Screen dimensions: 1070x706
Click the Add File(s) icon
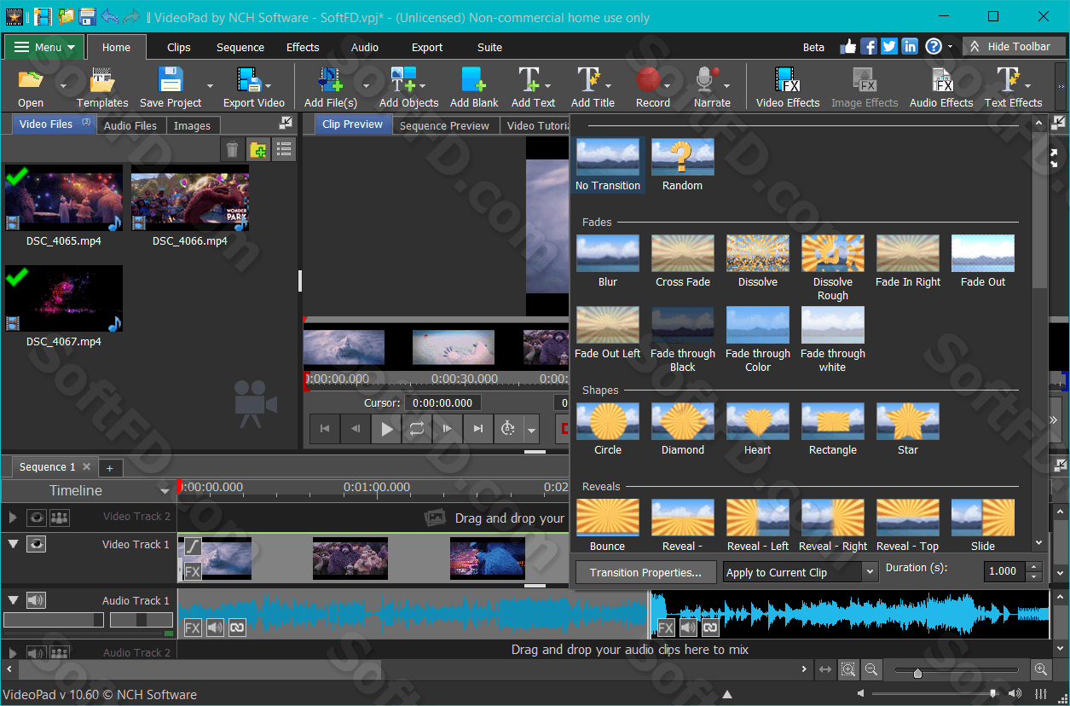coord(330,80)
